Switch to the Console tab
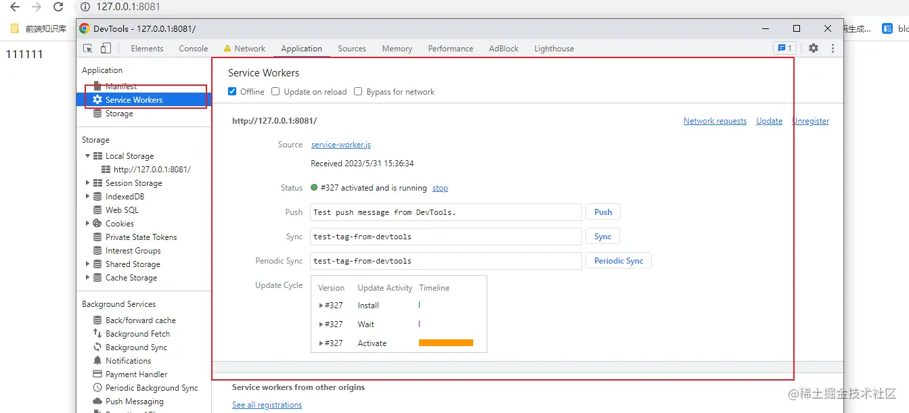Viewport: 909px width, 413px height. [x=194, y=49]
